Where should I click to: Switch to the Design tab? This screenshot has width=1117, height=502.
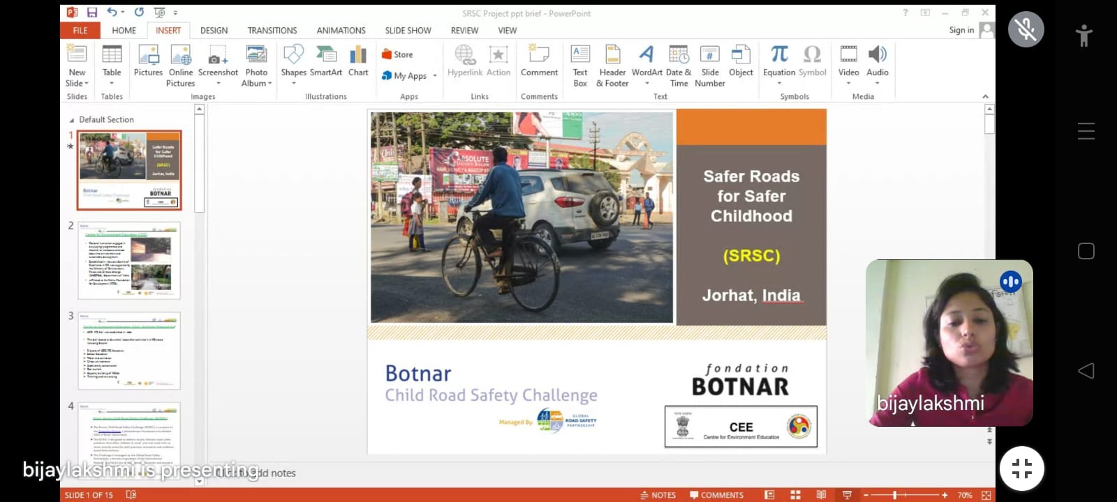214,31
